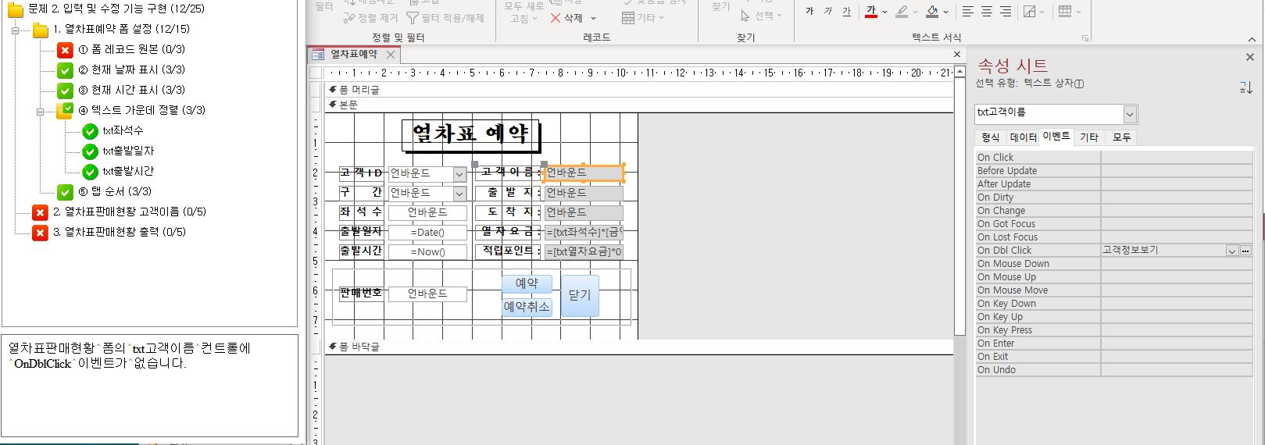Click the align-right text icon

[x=1006, y=12]
